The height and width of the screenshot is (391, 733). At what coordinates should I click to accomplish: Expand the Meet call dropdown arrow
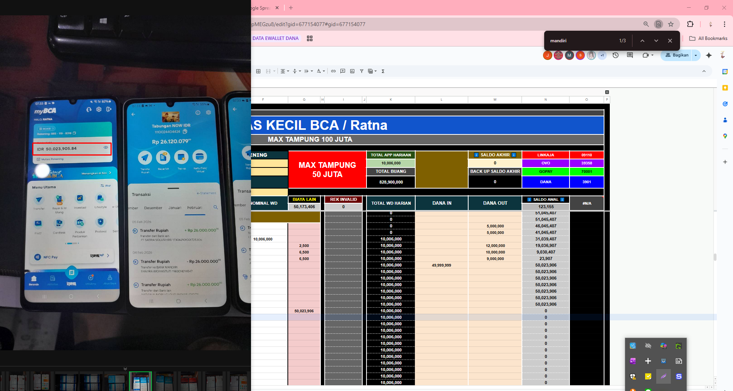click(652, 55)
